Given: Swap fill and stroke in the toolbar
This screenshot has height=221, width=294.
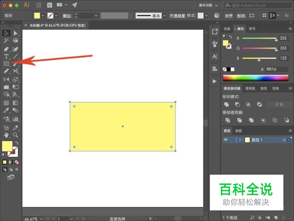Looking at the screenshot, I should (x=17, y=142).
